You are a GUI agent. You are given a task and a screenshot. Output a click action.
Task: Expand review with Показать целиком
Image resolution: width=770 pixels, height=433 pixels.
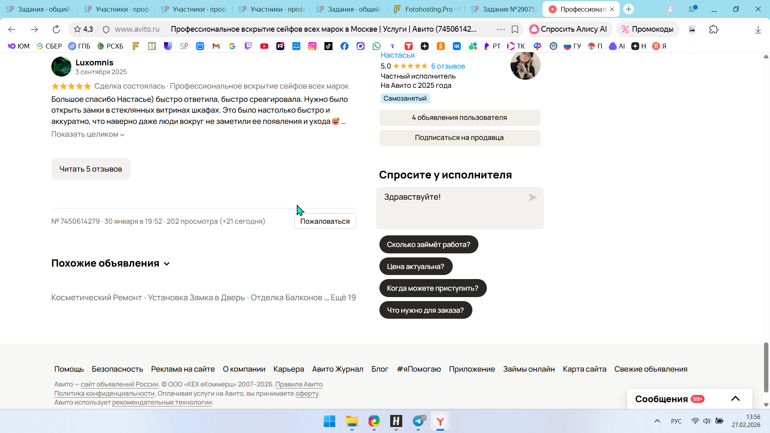tap(88, 134)
